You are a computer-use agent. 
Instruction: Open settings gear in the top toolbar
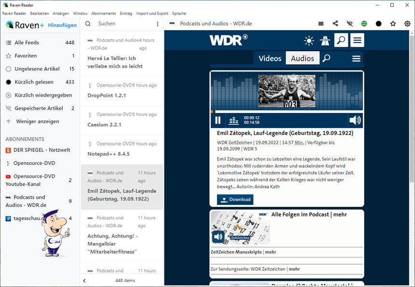click(407, 24)
